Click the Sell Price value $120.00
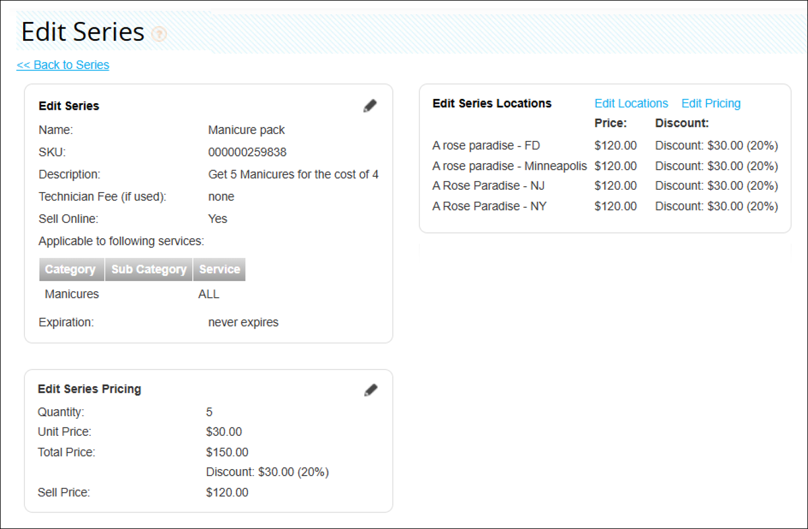The height and width of the screenshot is (529, 808). pos(227,493)
